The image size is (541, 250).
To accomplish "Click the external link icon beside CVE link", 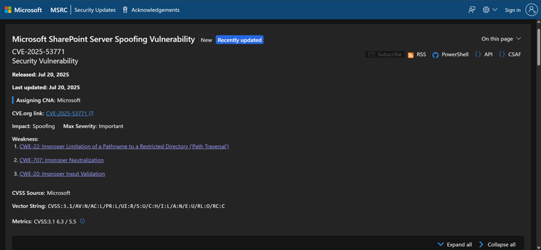I will [x=91, y=113].
